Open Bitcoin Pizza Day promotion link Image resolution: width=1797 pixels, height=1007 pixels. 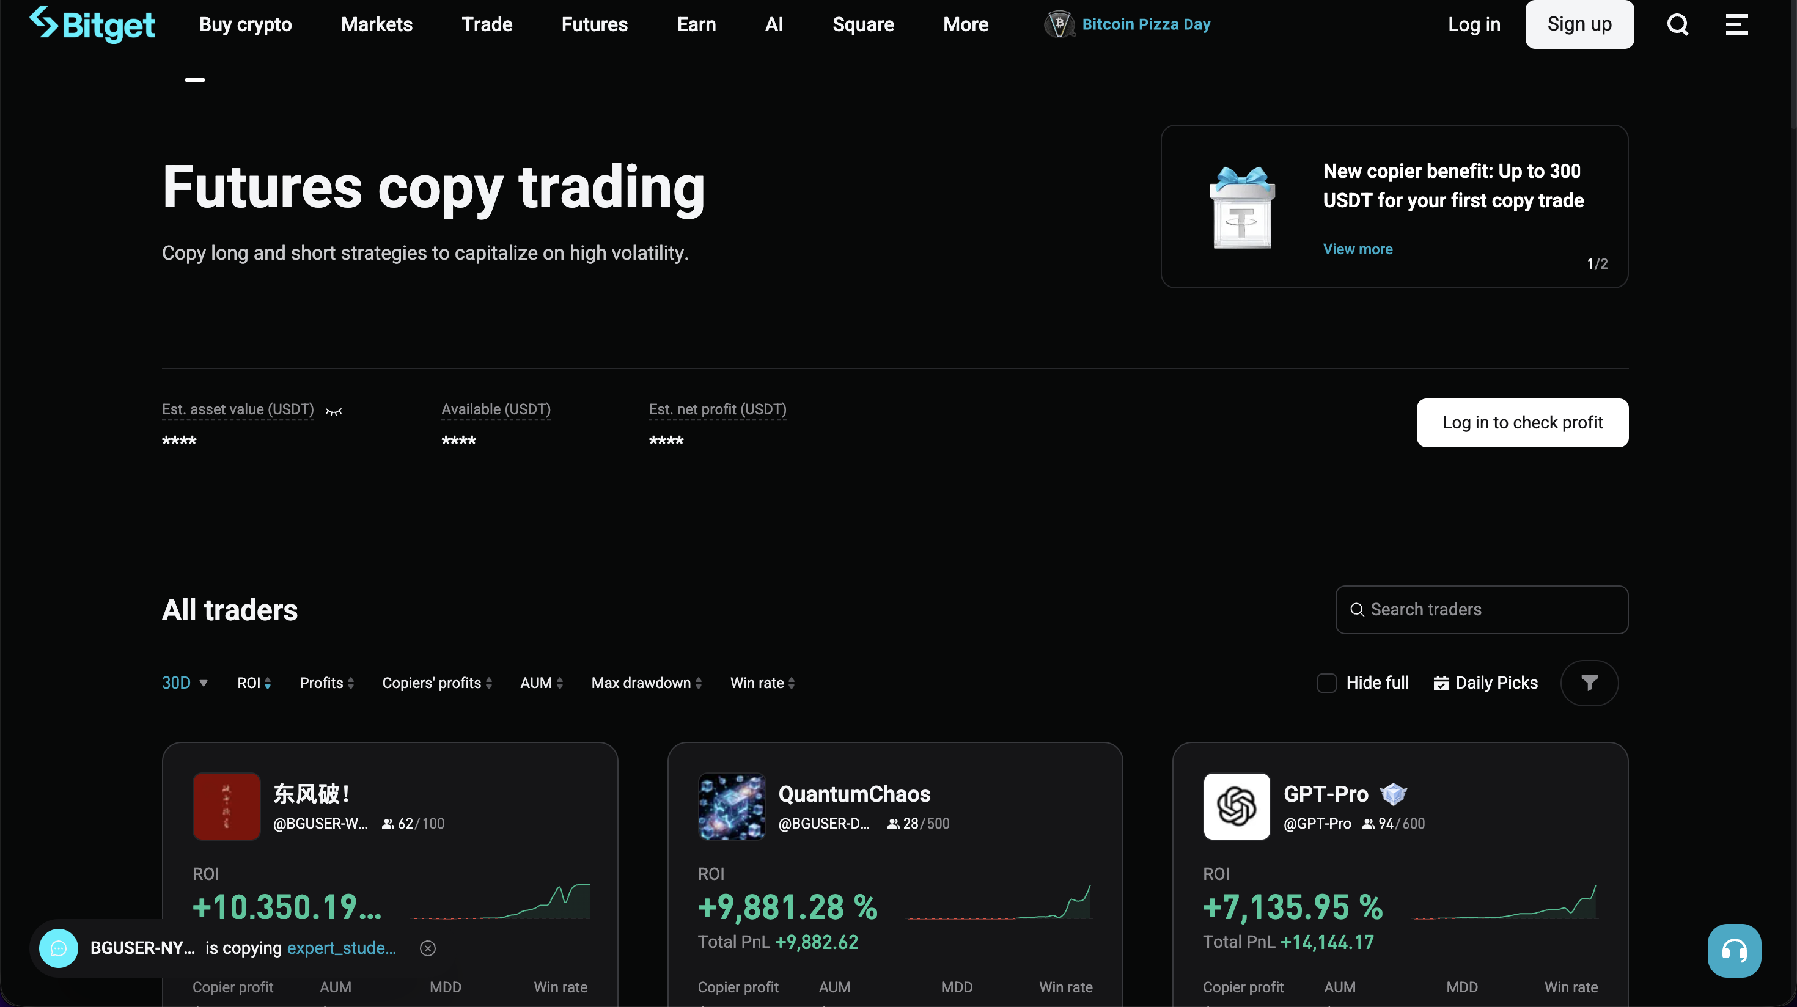[x=1146, y=24]
